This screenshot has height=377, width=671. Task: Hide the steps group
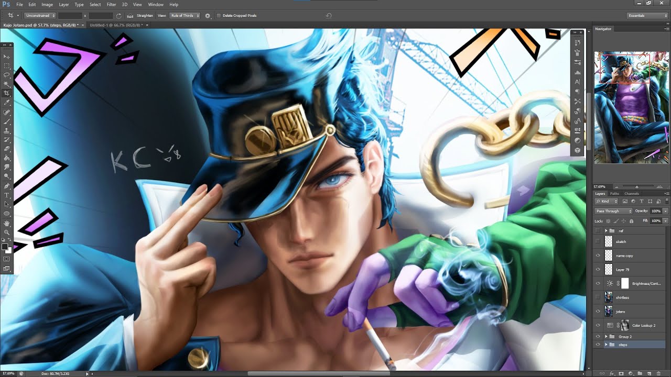tap(598, 345)
